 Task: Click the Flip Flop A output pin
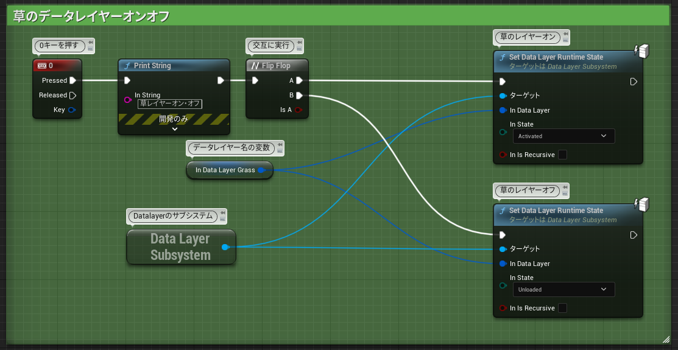pos(299,80)
